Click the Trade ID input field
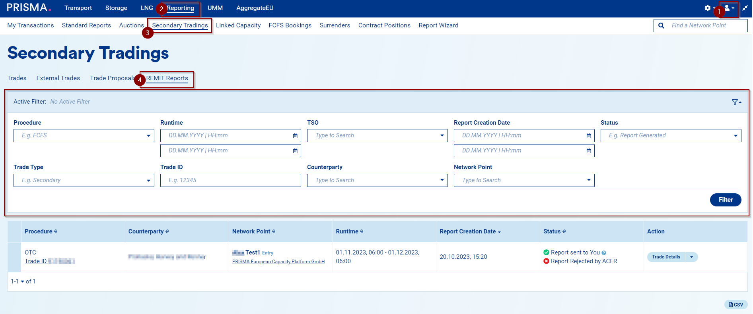The image size is (753, 314). 230,180
